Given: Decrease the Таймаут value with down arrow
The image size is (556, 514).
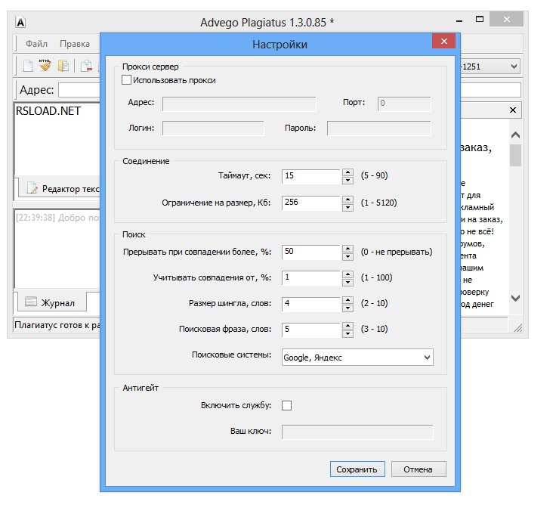Looking at the screenshot, I should point(347,180).
